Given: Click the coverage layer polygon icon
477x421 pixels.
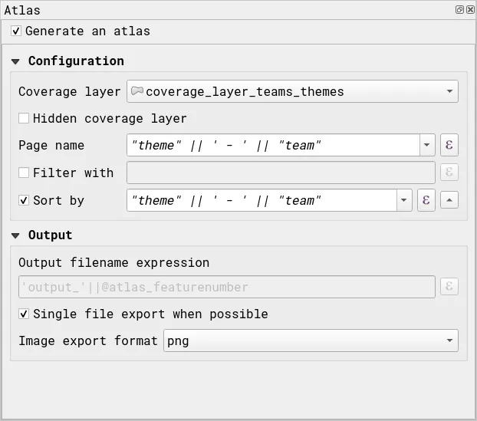Looking at the screenshot, I should (x=137, y=91).
